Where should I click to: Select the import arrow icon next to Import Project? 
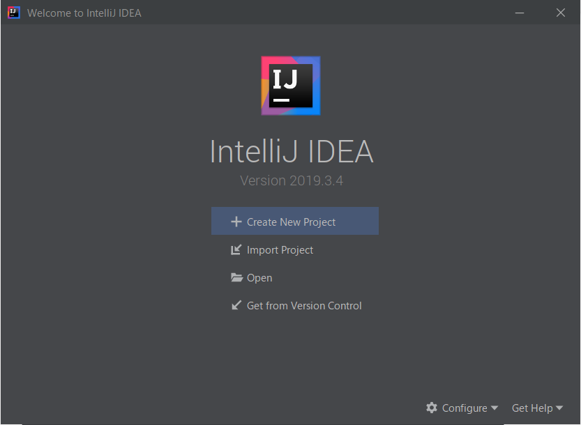tap(237, 249)
